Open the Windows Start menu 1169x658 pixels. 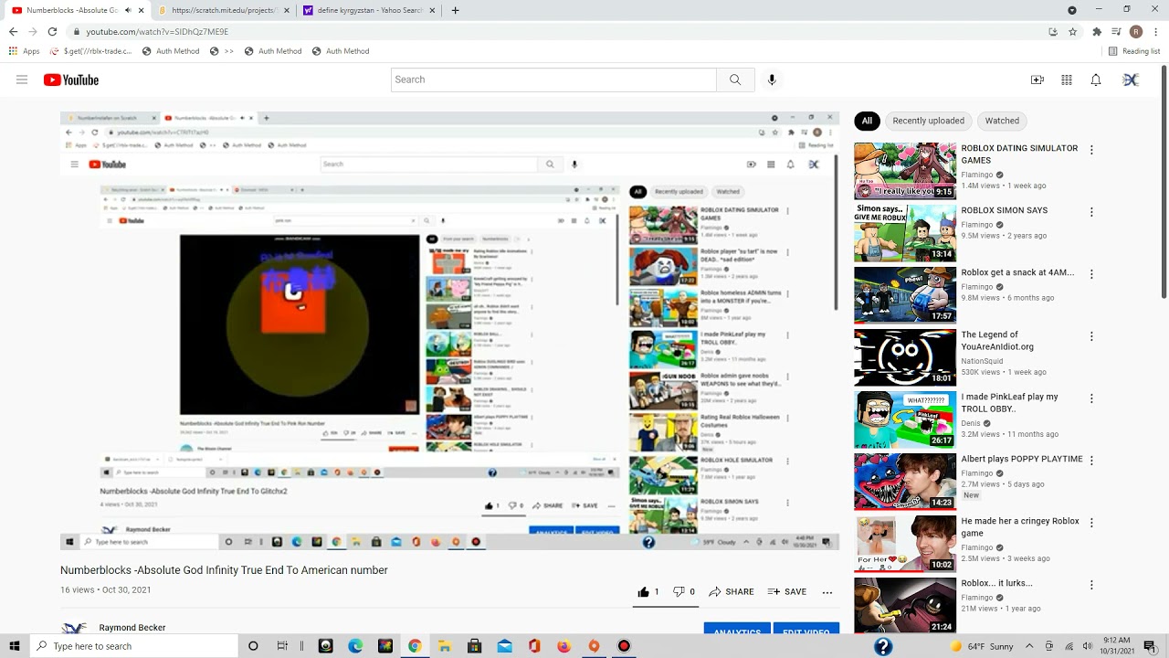tap(15, 646)
